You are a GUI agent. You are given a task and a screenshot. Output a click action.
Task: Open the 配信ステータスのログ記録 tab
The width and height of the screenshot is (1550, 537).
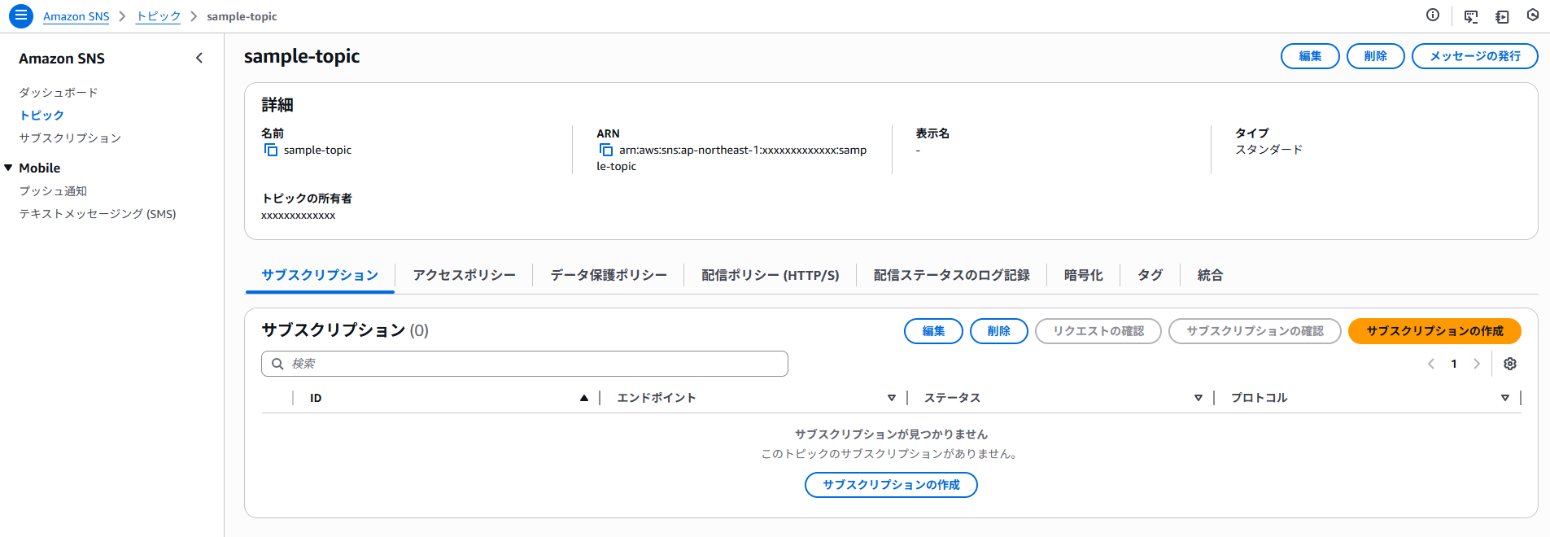coord(951,275)
